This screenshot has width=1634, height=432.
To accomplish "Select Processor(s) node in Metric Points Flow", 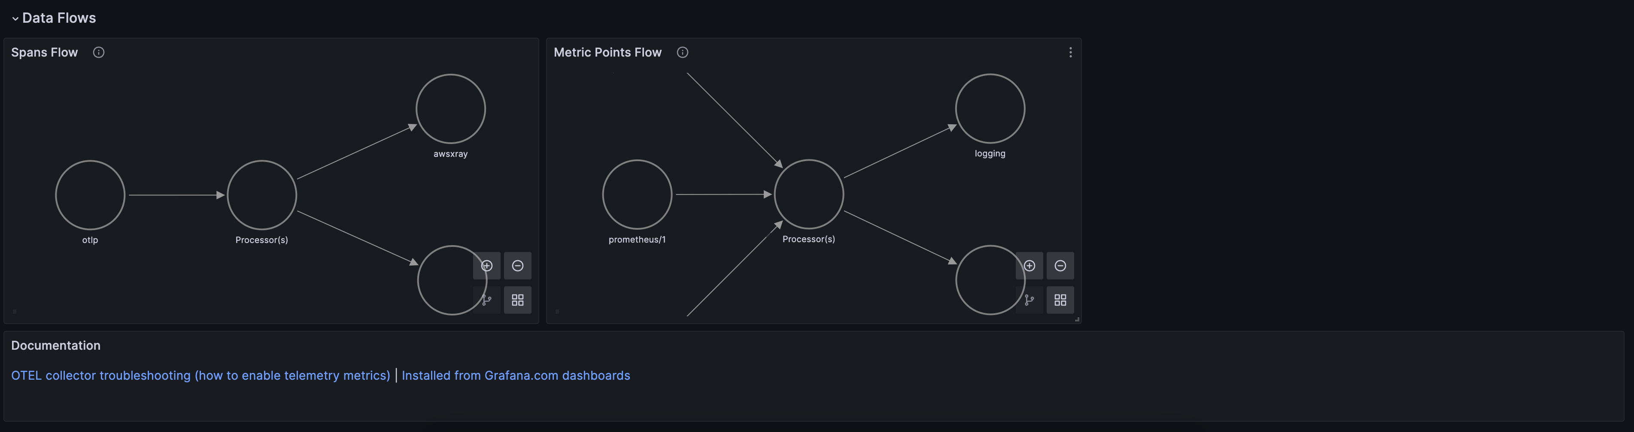I will click(x=809, y=195).
